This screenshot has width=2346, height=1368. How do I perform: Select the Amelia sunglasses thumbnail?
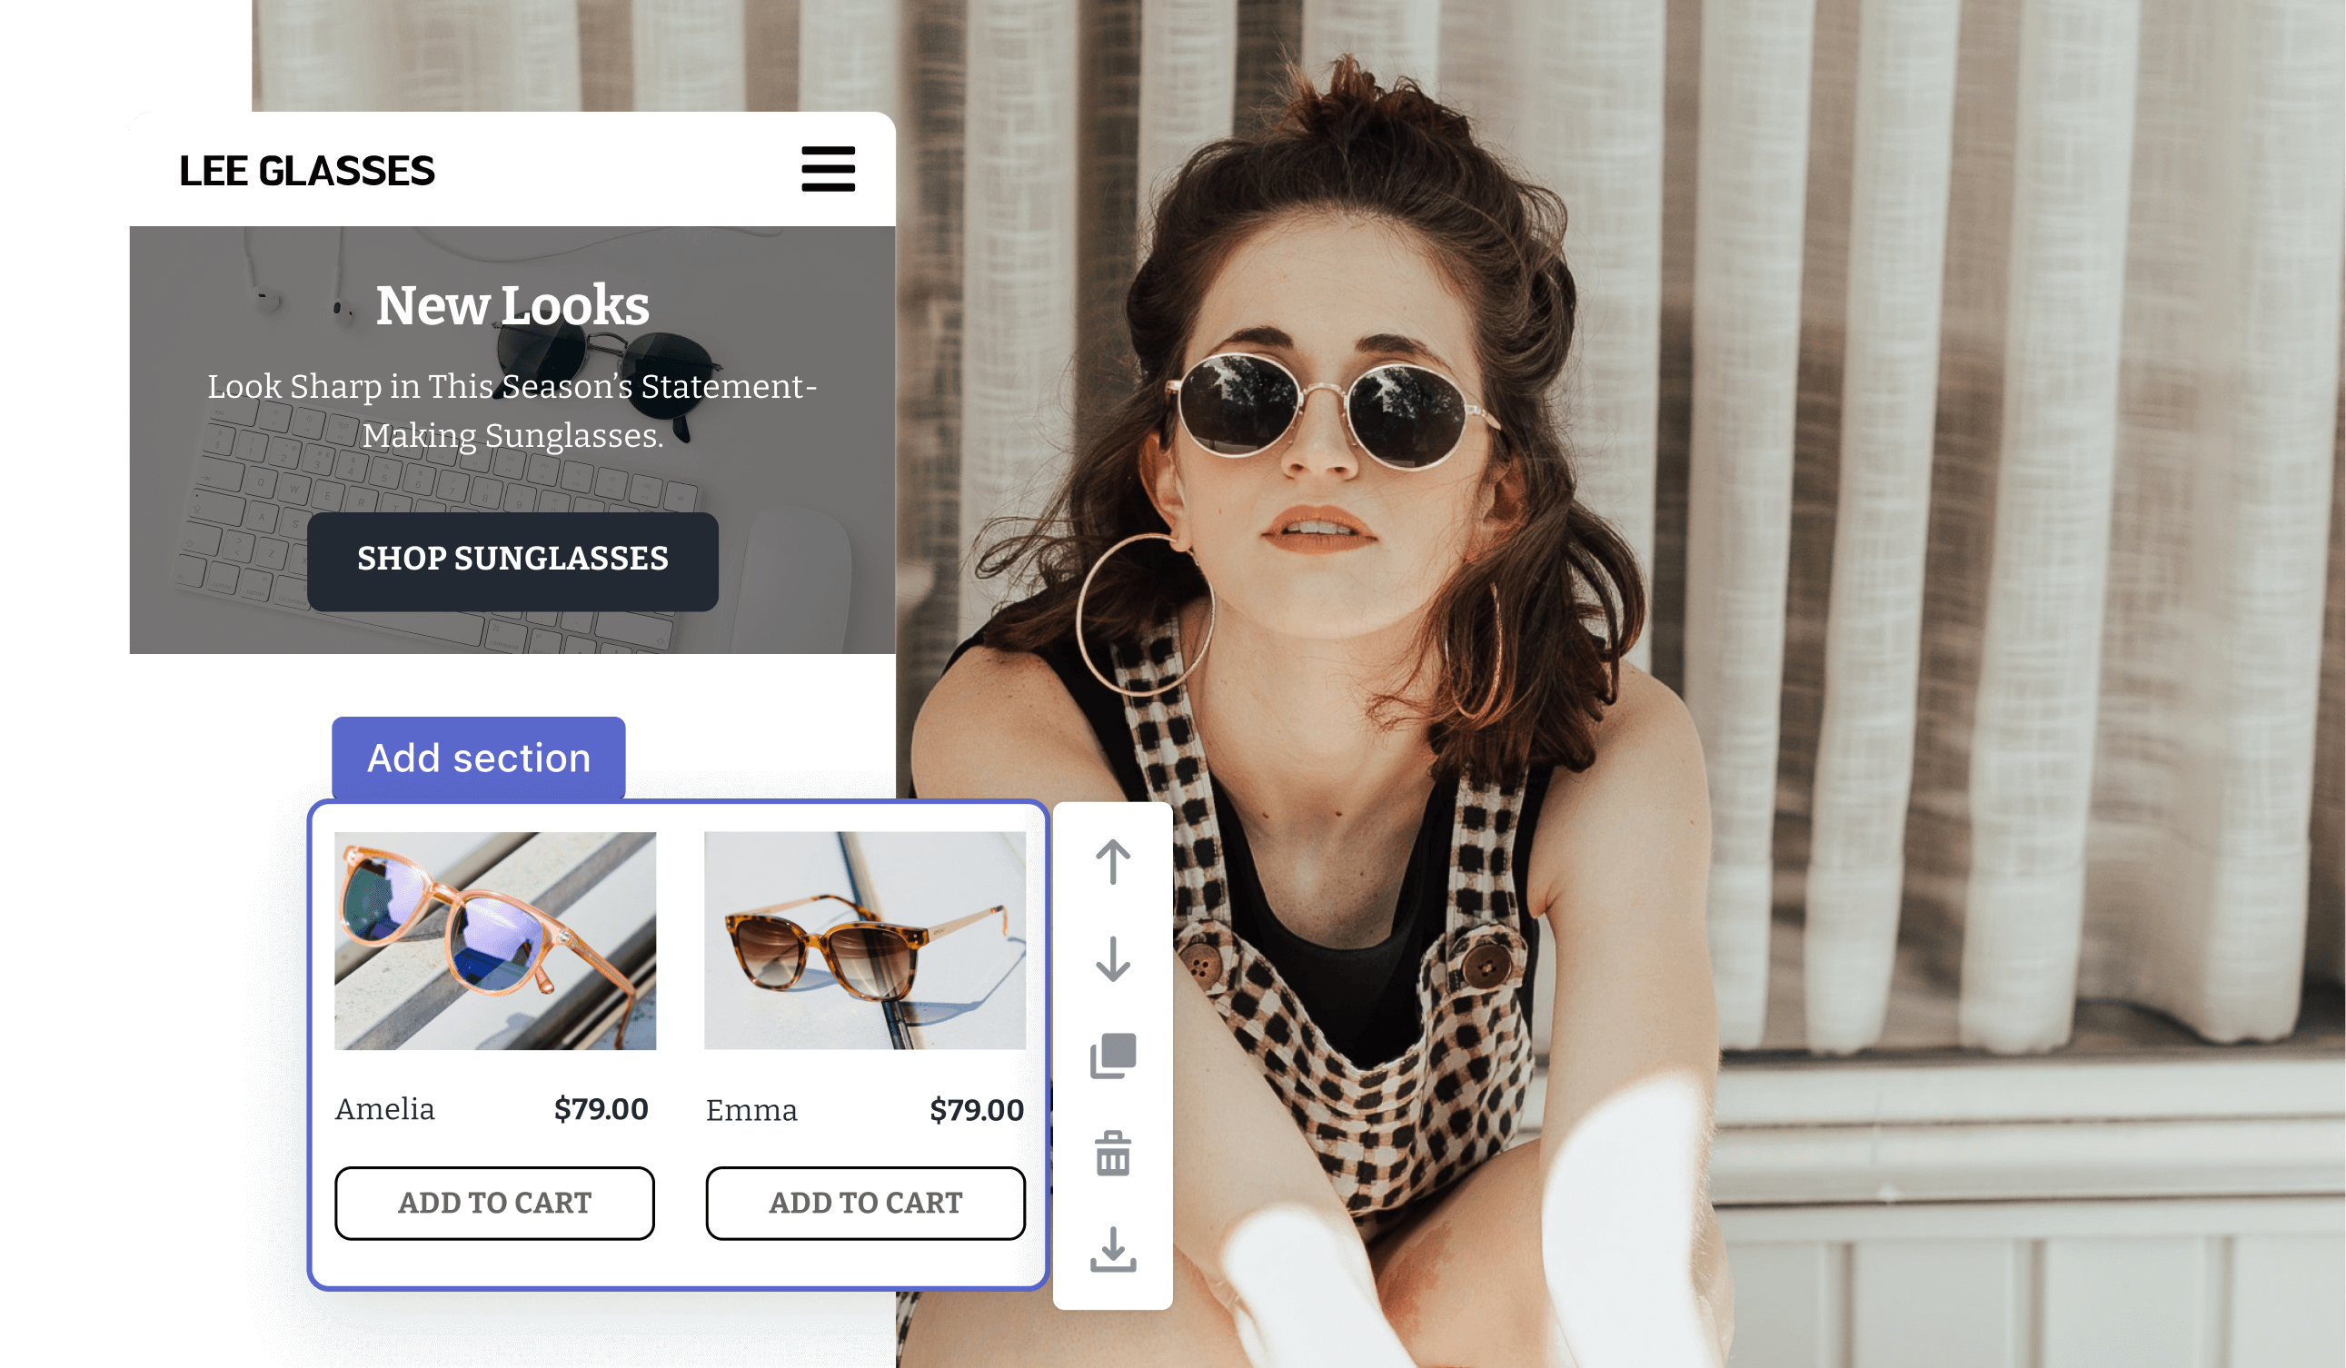[x=493, y=939]
